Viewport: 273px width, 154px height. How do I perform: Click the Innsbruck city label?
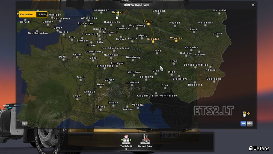132,83
